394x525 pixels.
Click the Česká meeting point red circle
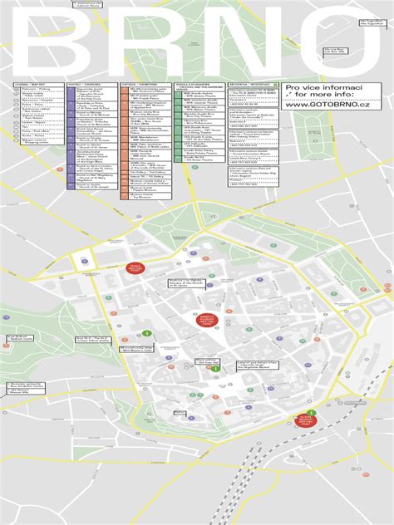pyautogui.click(x=135, y=268)
